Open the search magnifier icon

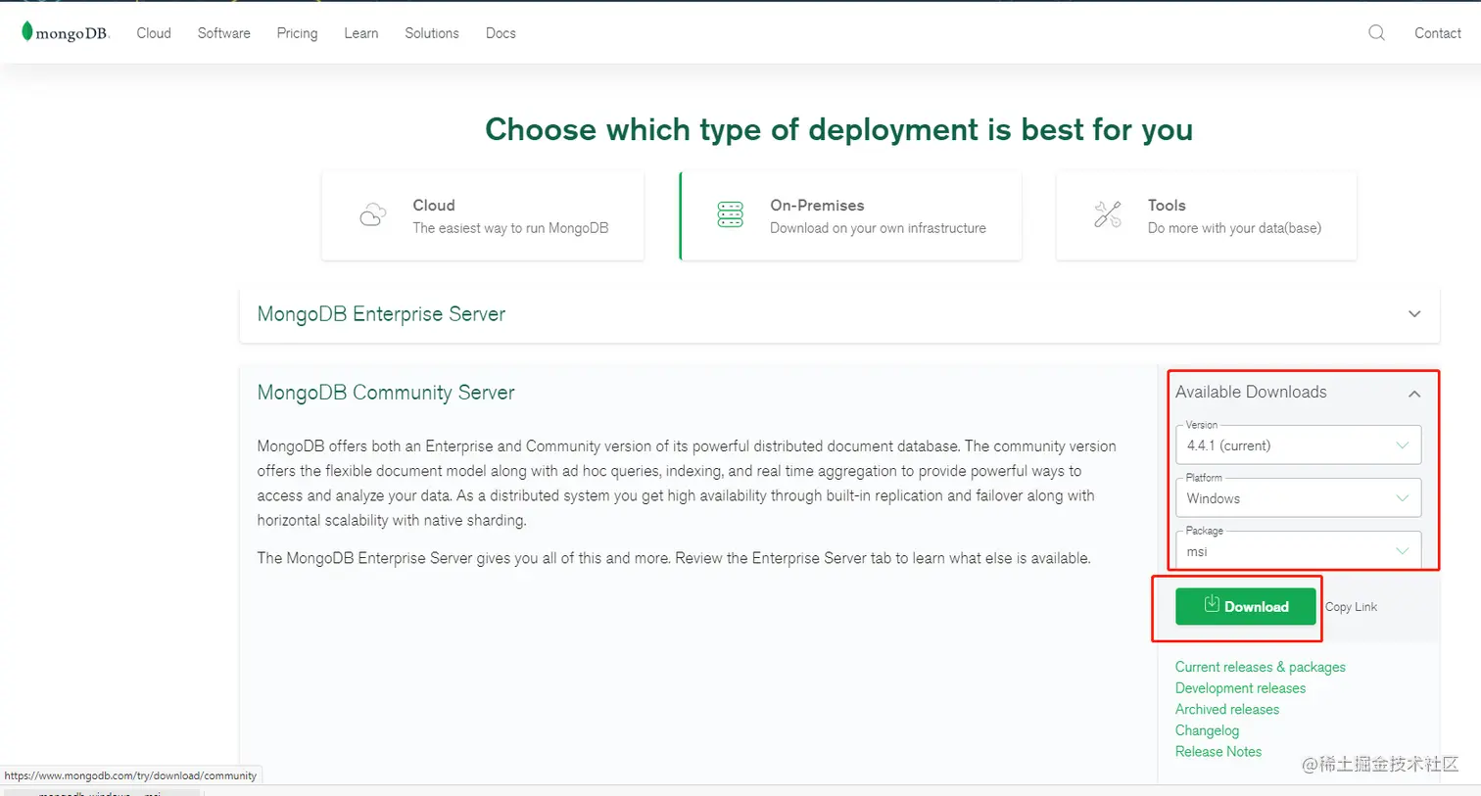[x=1376, y=32]
